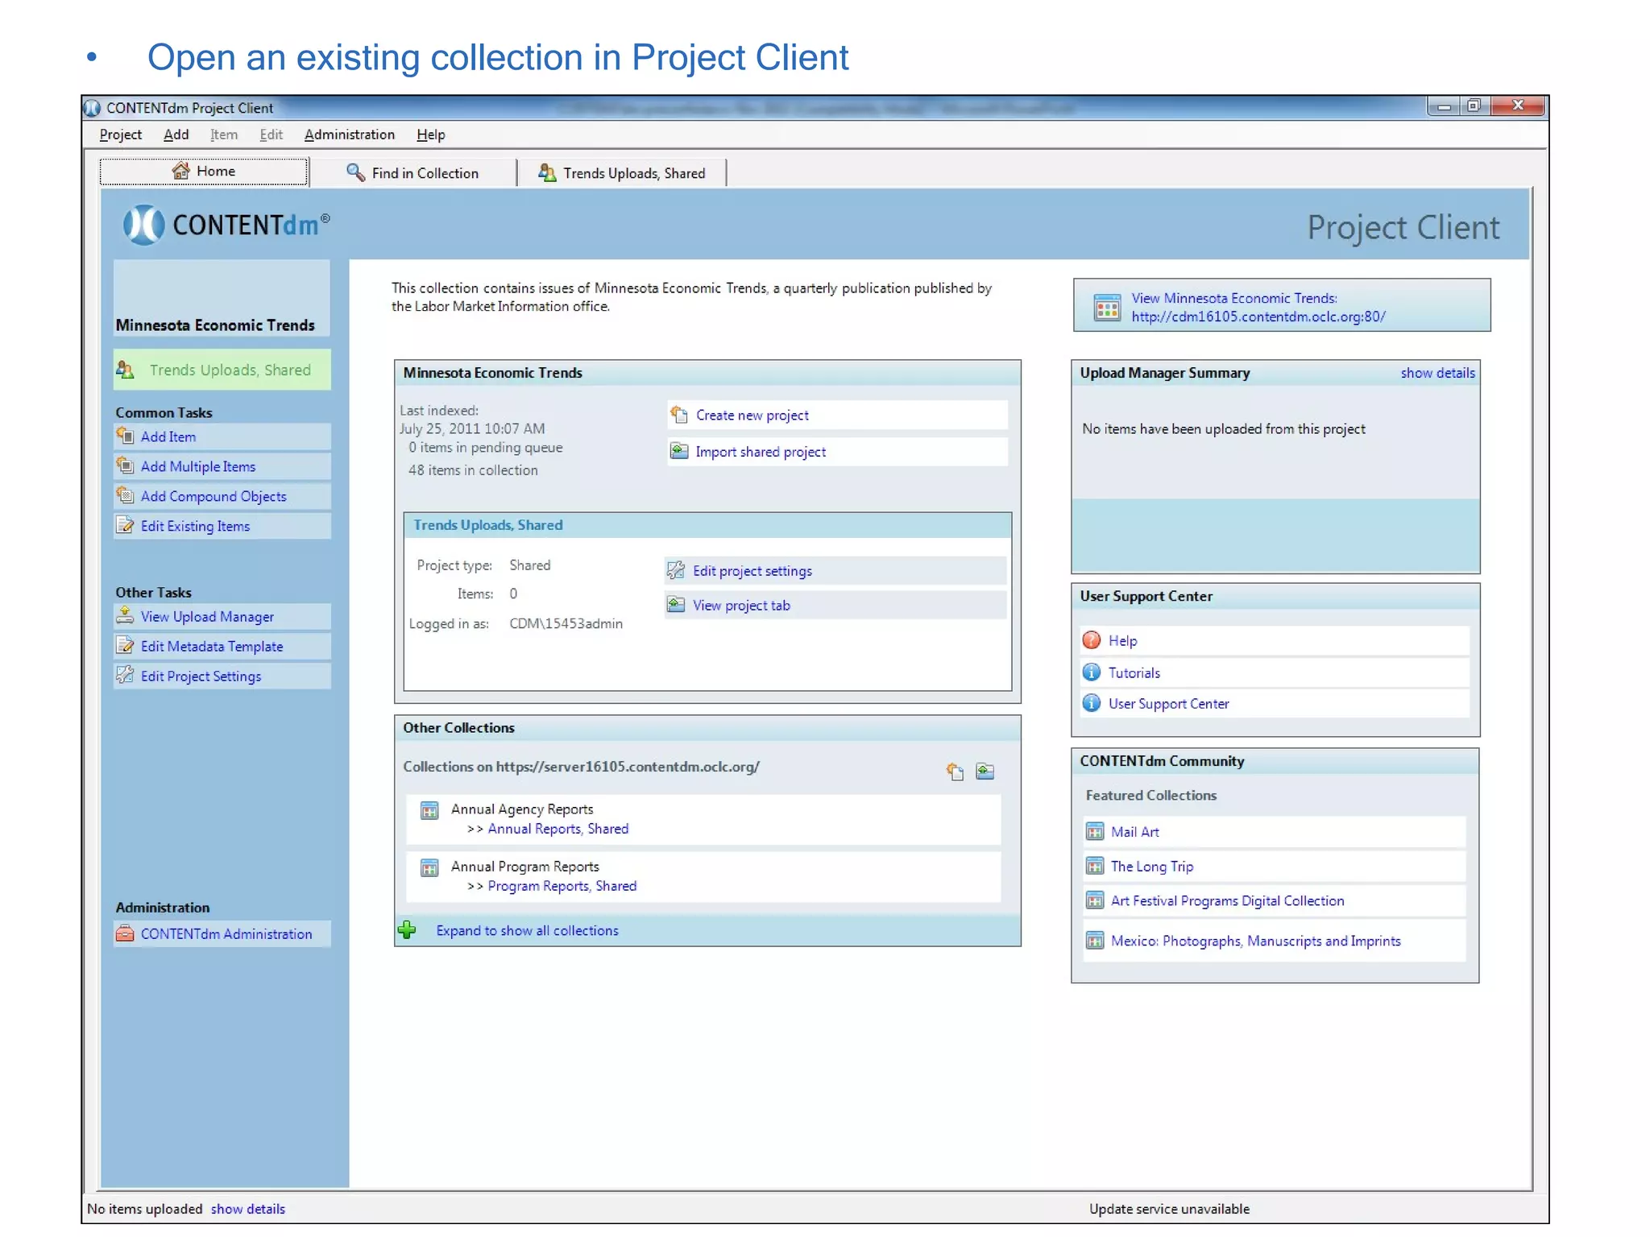Image resolution: width=1650 pixels, height=1237 pixels.
Task: Open the Trends Uploads, Shared tab
Action: coord(622,173)
